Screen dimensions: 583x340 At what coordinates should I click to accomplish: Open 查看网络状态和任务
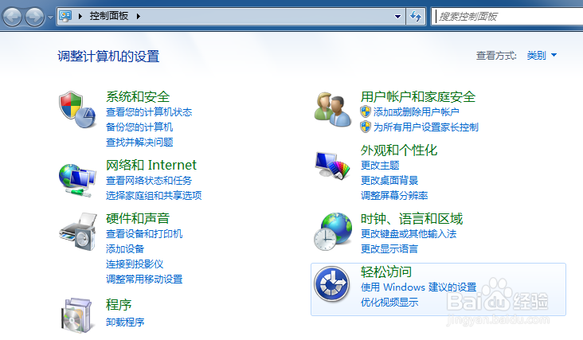tap(149, 180)
